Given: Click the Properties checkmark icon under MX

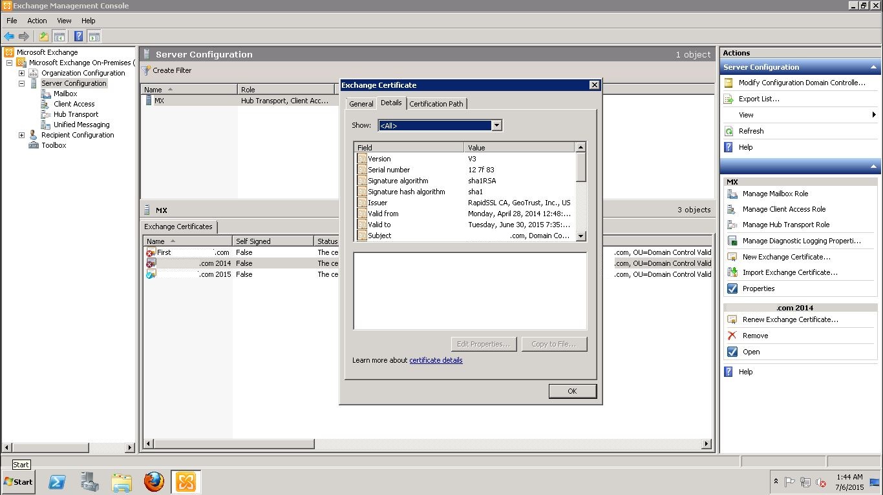Looking at the screenshot, I should point(732,288).
